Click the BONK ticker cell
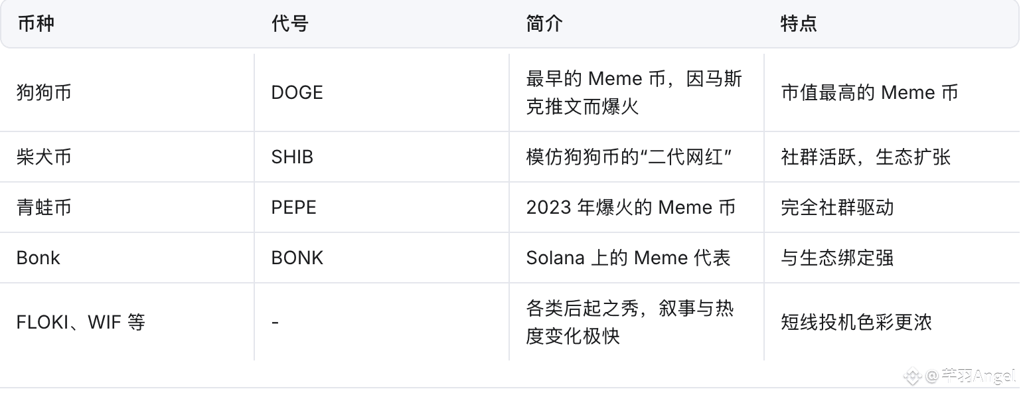Image resolution: width=1021 pixels, height=393 pixels. [x=297, y=258]
